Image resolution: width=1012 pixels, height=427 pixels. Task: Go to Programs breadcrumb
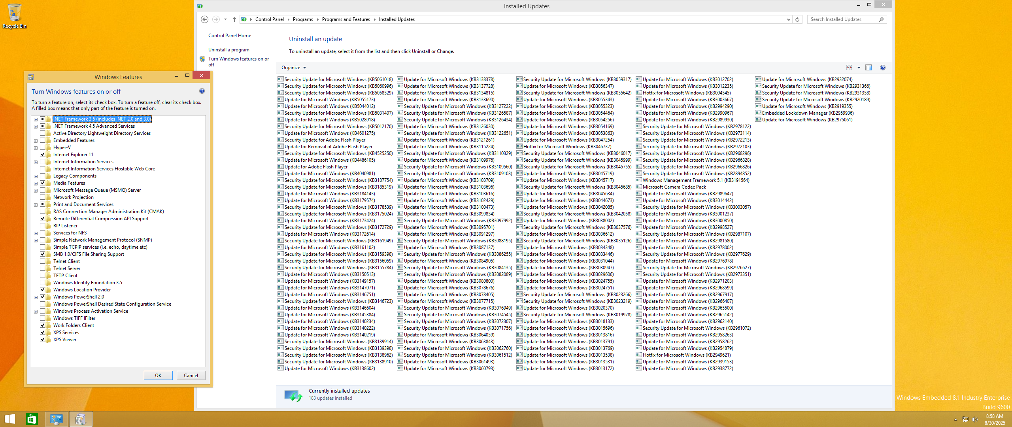pyautogui.click(x=303, y=19)
